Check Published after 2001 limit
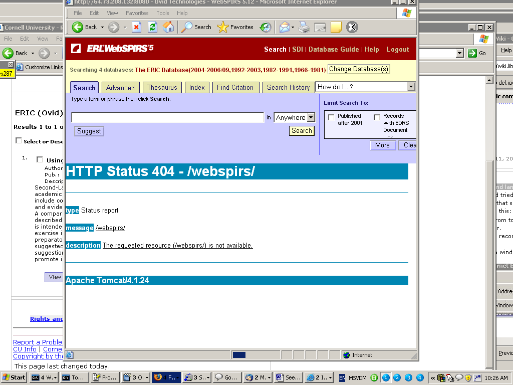 pos(331,117)
